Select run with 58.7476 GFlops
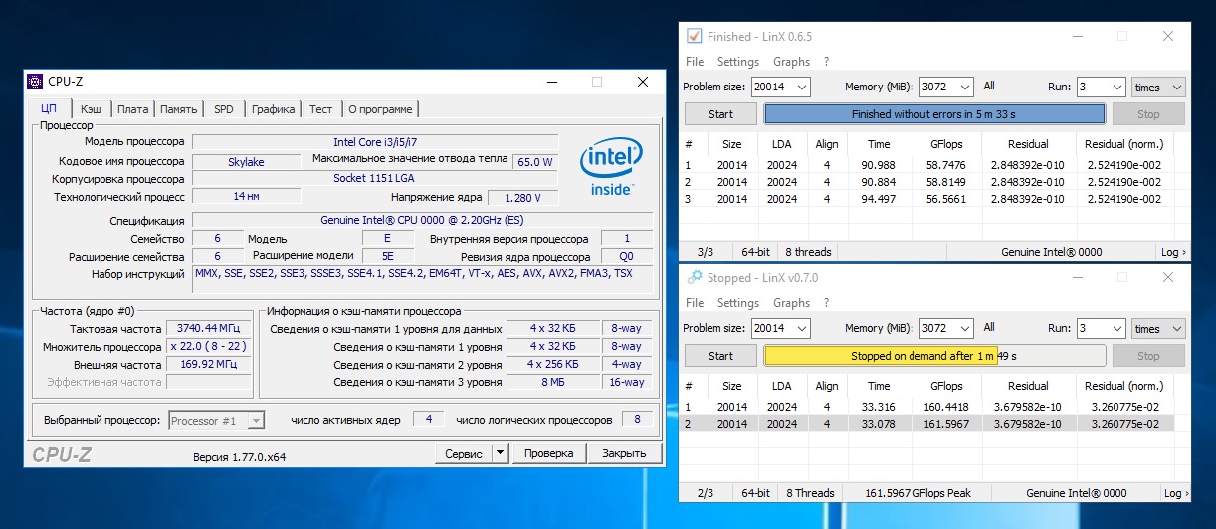This screenshot has width=1216, height=529. [931, 165]
